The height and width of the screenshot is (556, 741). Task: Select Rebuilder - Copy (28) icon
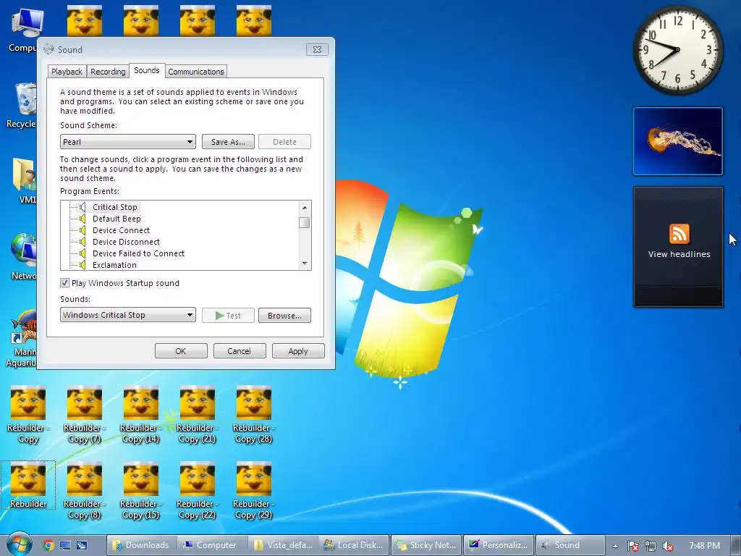coord(253,415)
